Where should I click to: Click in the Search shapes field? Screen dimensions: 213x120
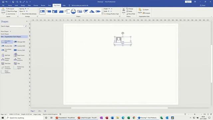point(12,26)
